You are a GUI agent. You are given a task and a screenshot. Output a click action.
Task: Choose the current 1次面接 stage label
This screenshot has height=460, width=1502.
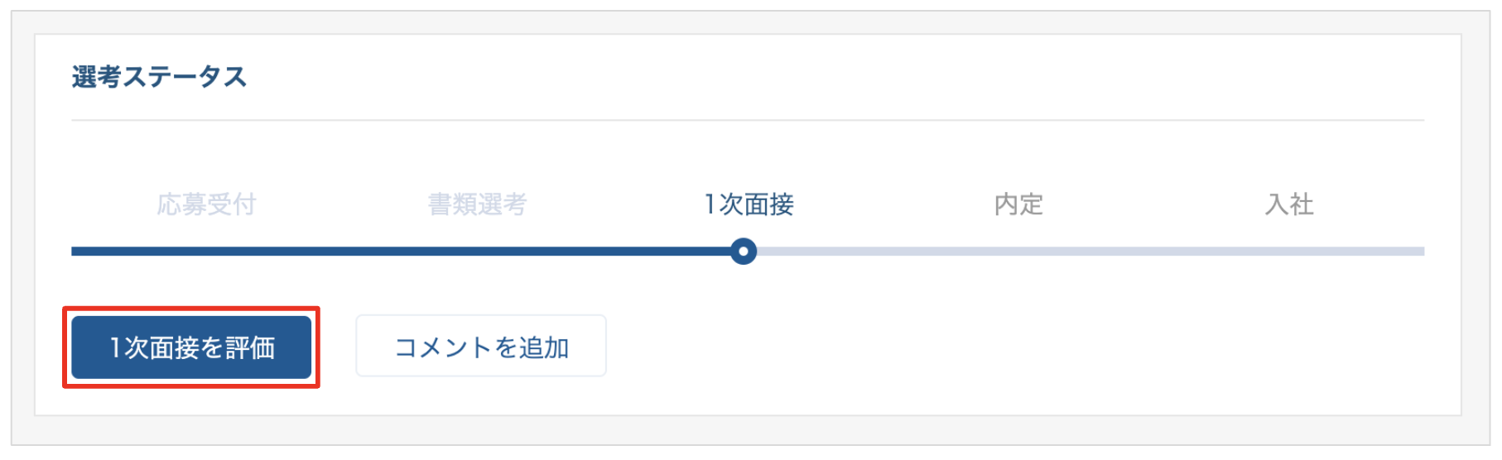coord(749,204)
